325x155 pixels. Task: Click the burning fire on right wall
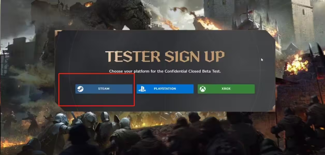[297, 64]
